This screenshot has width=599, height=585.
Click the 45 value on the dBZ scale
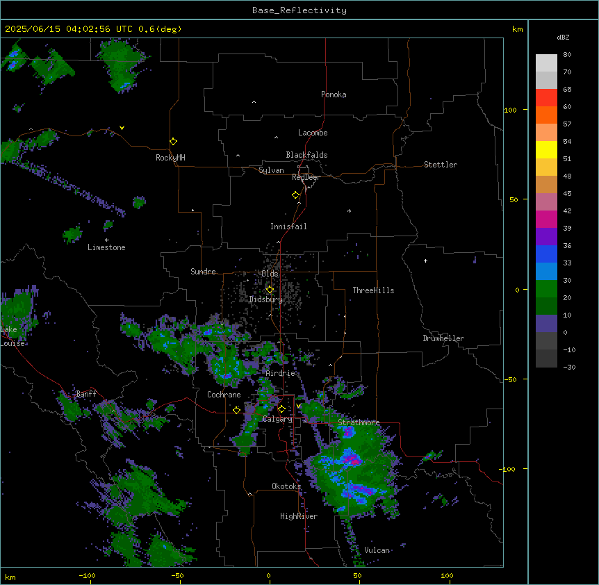coord(567,193)
